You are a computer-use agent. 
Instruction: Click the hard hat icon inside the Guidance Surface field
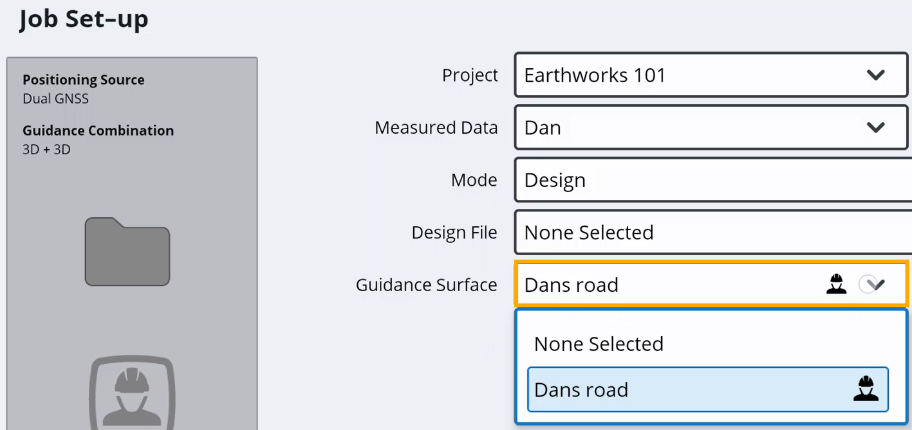pyautogui.click(x=836, y=284)
